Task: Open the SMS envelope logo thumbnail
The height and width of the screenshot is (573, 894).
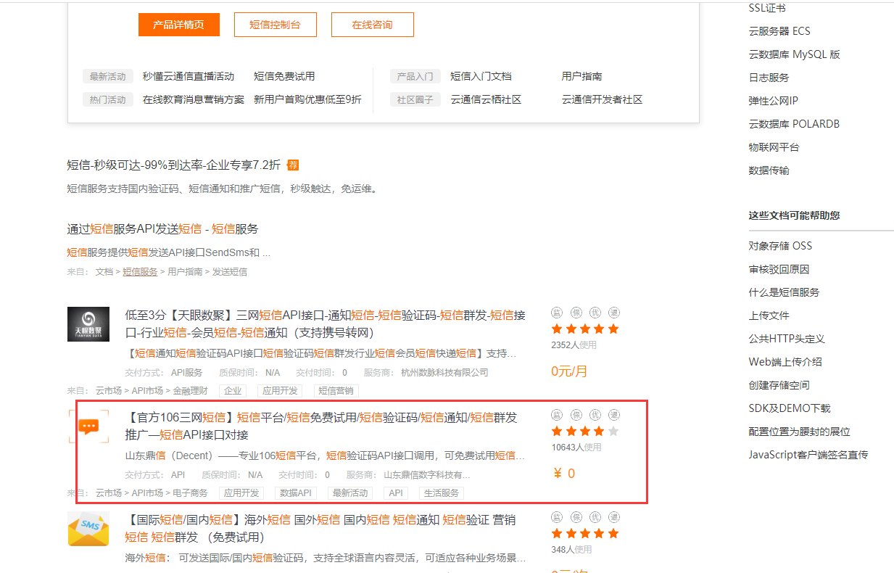Action: [x=88, y=529]
